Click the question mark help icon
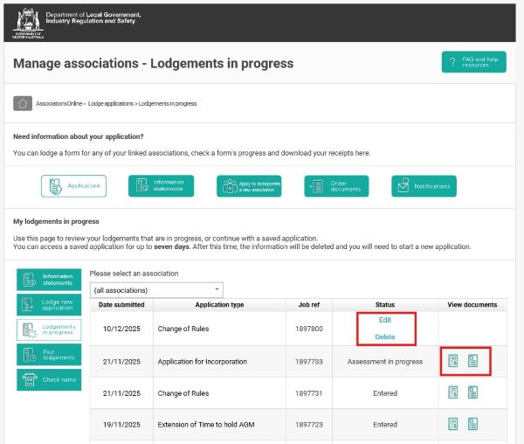This screenshot has width=524, height=444. [x=452, y=62]
